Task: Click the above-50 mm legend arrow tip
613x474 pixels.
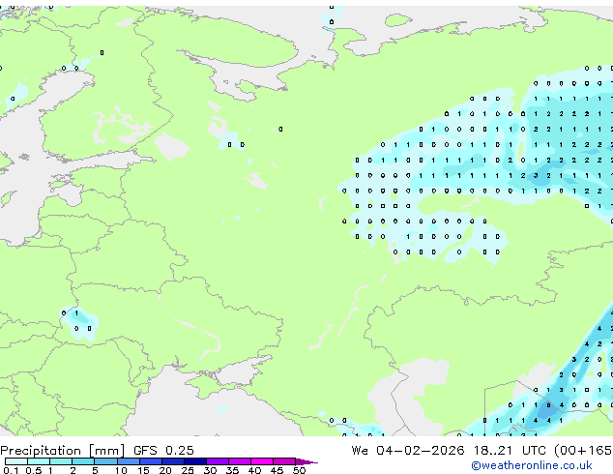Action: coord(306,461)
